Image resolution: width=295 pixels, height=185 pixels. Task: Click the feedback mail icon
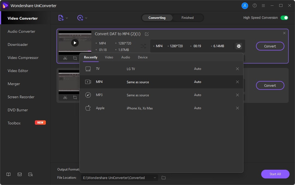[x=20, y=174]
